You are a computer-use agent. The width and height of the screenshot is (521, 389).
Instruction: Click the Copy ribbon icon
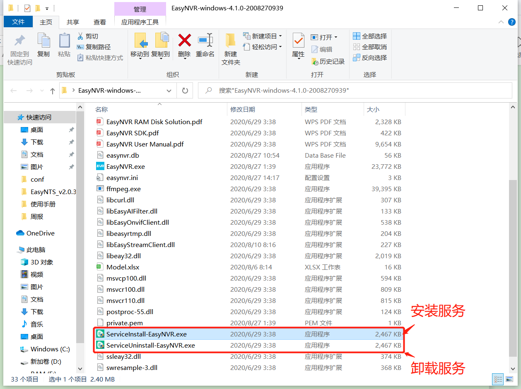pos(43,41)
